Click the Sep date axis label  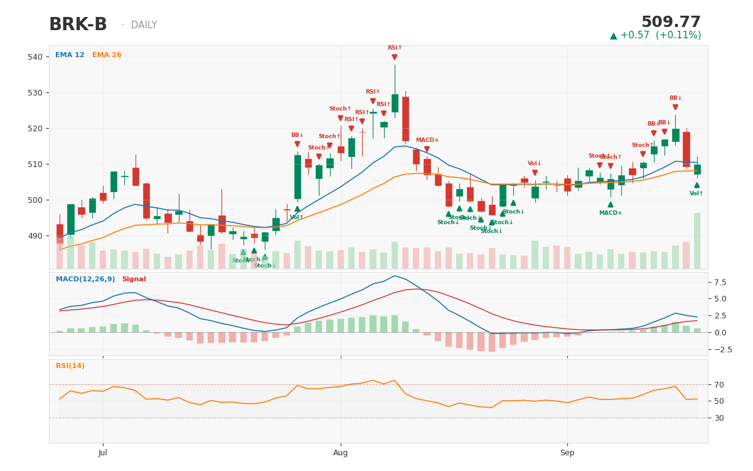pos(567,453)
